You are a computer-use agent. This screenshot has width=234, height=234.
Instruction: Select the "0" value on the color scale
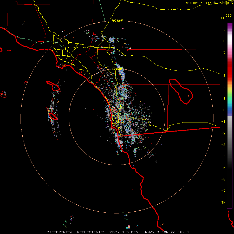click(224, 110)
